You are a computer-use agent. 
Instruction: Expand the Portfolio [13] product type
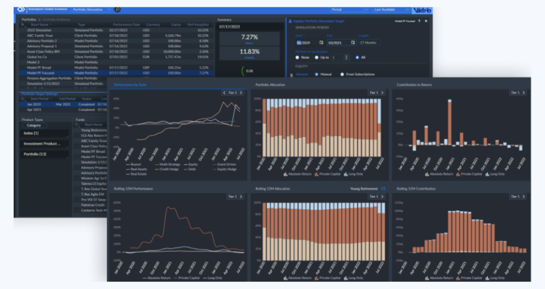(x=44, y=154)
